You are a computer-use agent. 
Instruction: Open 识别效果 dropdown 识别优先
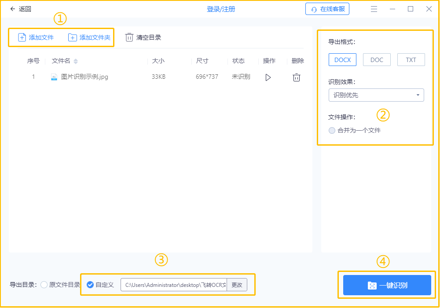pyautogui.click(x=376, y=95)
